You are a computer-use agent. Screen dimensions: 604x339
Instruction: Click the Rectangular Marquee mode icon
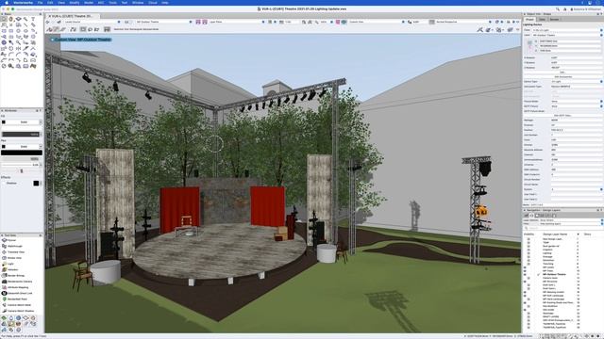pyautogui.click(x=83, y=29)
